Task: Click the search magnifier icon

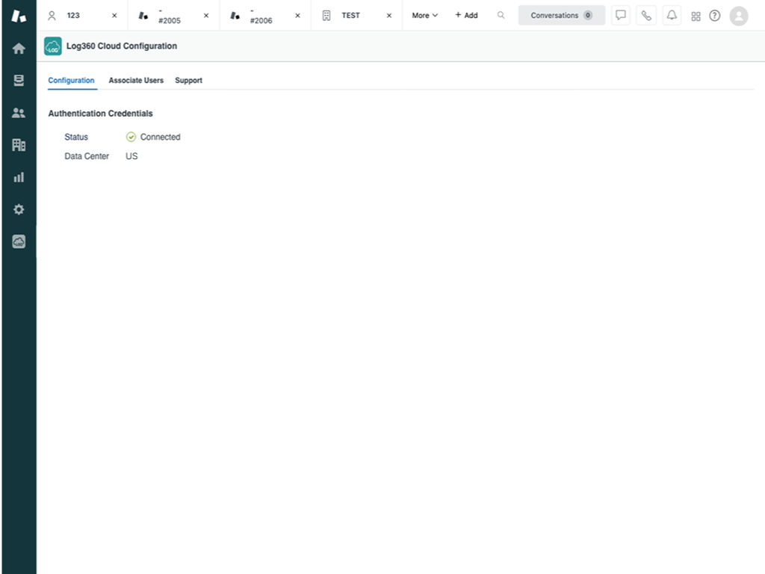Action: pyautogui.click(x=501, y=16)
